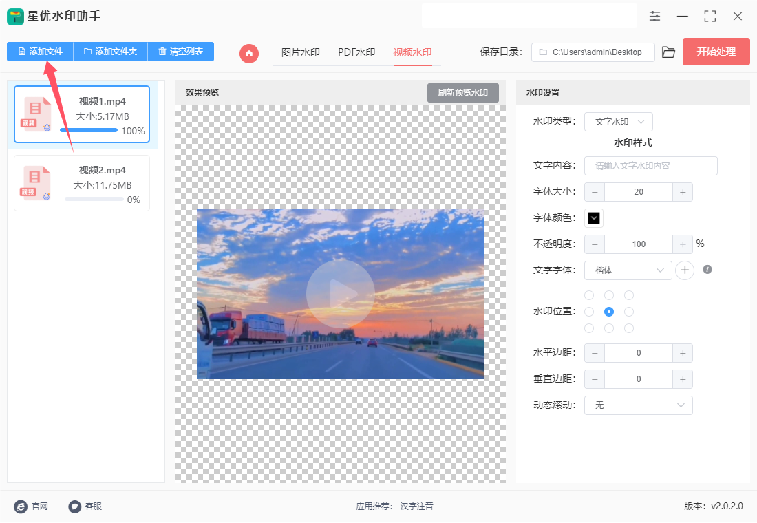The height and width of the screenshot is (523, 757).
Task: Select bottom-center watermark position
Action: (609, 328)
